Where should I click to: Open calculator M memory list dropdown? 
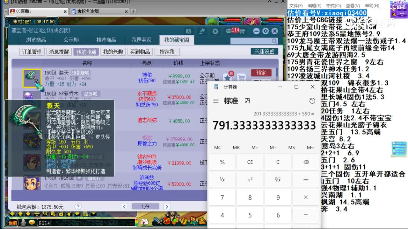coord(310,148)
